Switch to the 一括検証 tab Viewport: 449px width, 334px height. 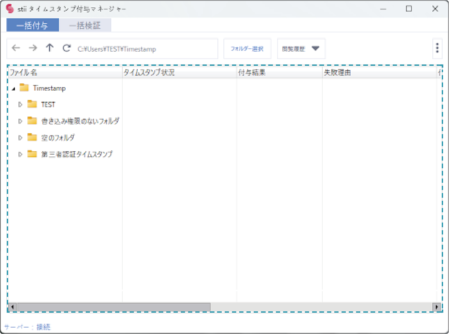tap(85, 26)
